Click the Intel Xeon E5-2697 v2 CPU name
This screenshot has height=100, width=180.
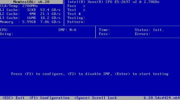click(x=113, y=2)
